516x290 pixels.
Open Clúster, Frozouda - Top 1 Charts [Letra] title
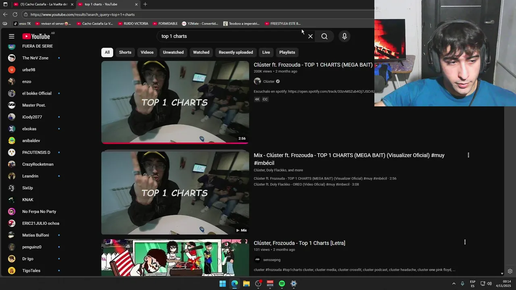(300, 243)
